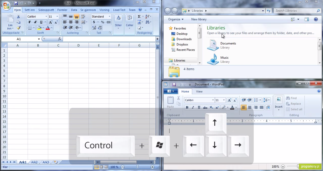Open Recent Places in Explorer
Screen dimensions: 323x171
(x=183, y=50)
